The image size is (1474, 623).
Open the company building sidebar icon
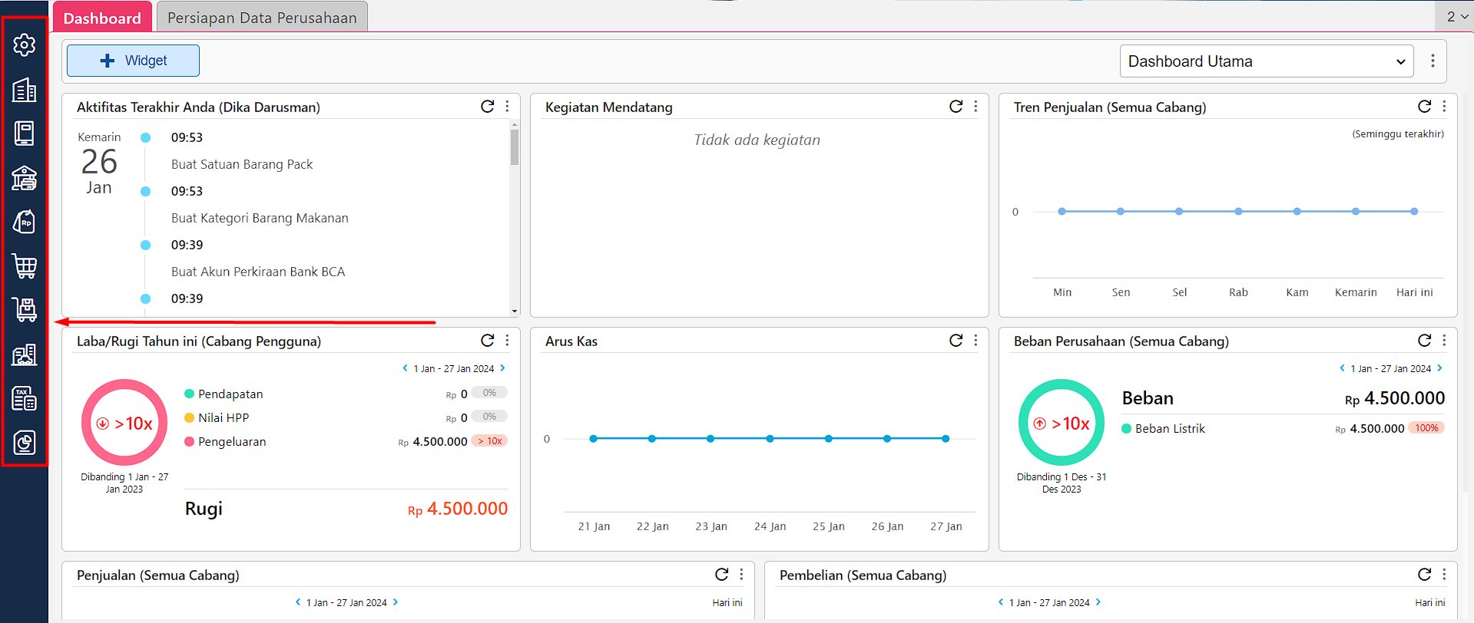pos(25,90)
